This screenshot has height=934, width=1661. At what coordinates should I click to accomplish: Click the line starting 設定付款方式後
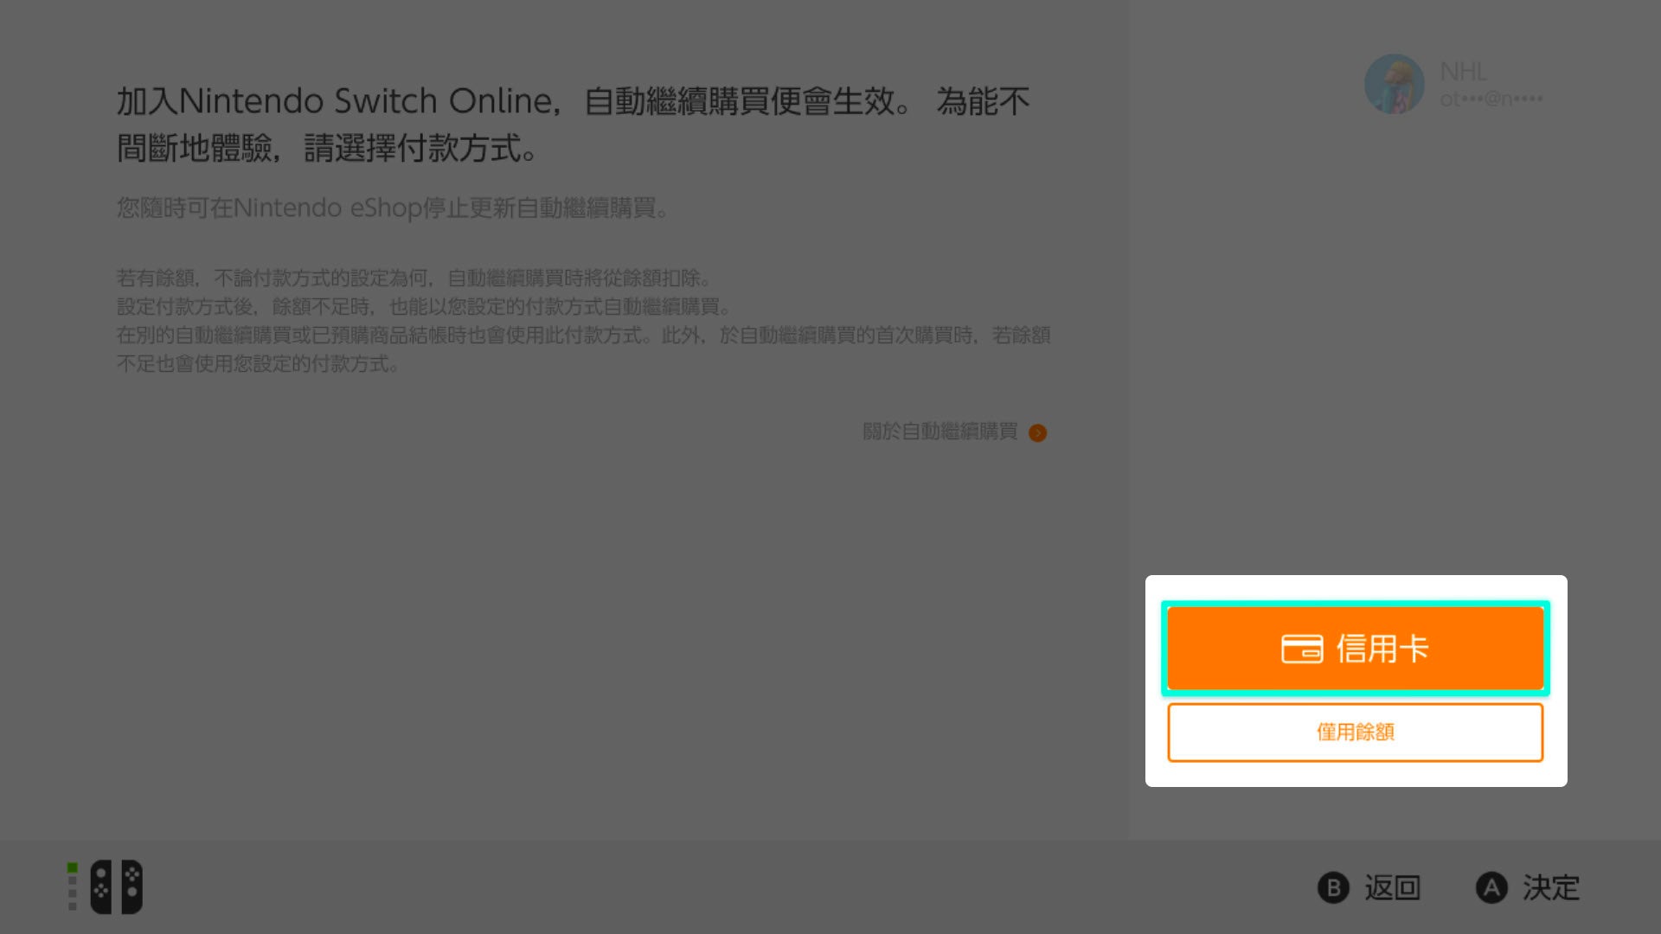[x=425, y=306]
